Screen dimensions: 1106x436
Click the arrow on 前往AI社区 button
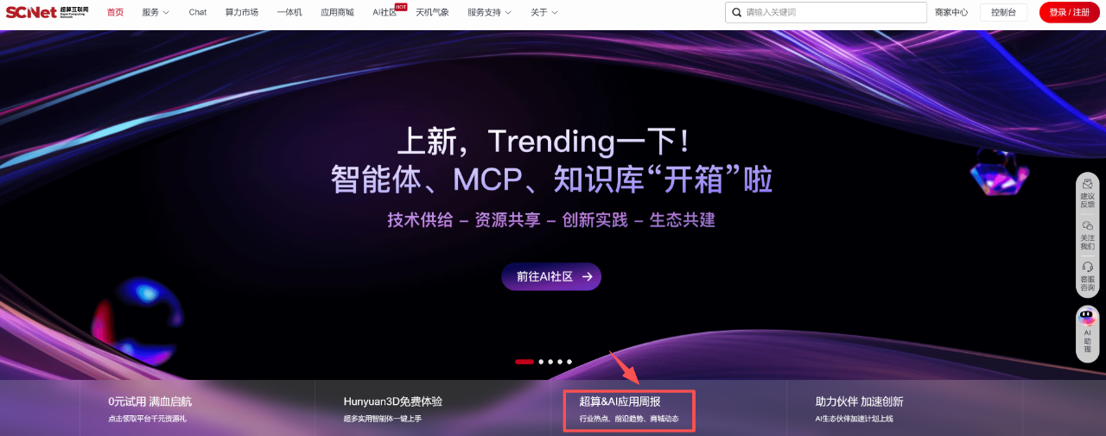point(587,277)
